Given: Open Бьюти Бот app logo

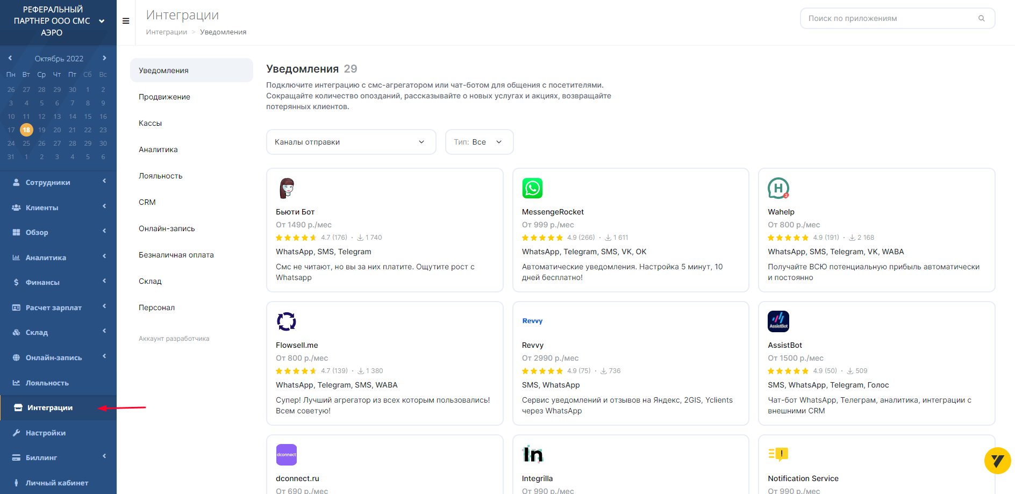Looking at the screenshot, I should (287, 188).
